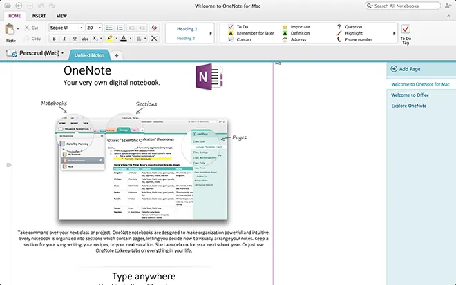Click the Undo icon in title bar
The image size is (456, 285).
[41, 6]
